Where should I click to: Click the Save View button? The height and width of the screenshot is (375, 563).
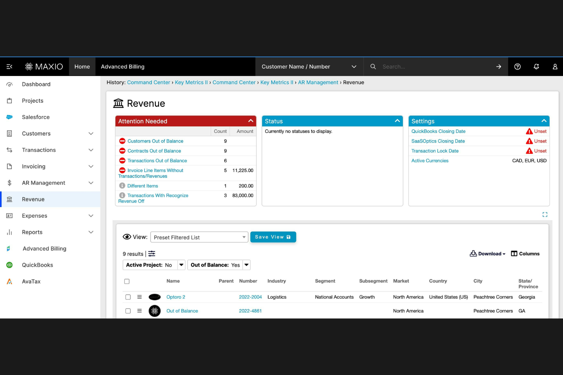tap(273, 237)
